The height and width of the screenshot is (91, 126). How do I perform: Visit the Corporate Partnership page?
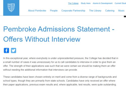tap(73, 11)
